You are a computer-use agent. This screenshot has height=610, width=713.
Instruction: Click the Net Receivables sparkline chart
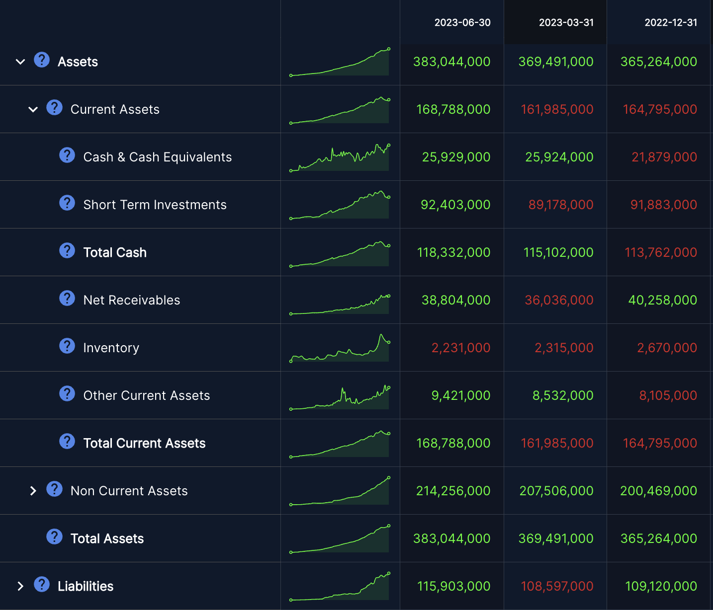[340, 305]
